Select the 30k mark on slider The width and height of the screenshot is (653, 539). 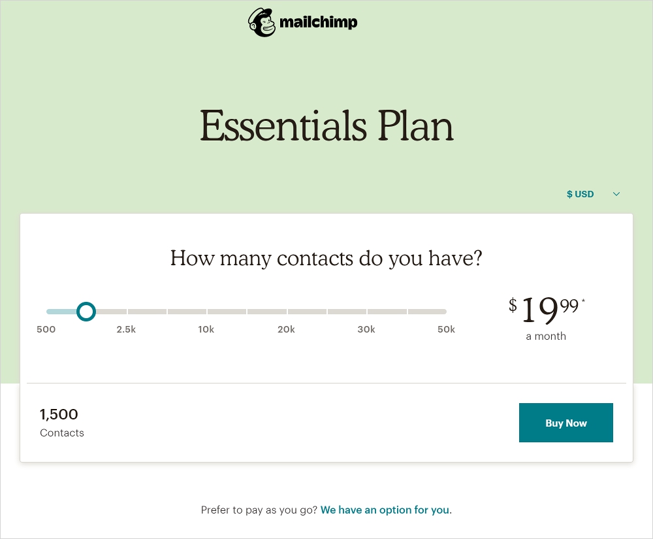tap(366, 329)
